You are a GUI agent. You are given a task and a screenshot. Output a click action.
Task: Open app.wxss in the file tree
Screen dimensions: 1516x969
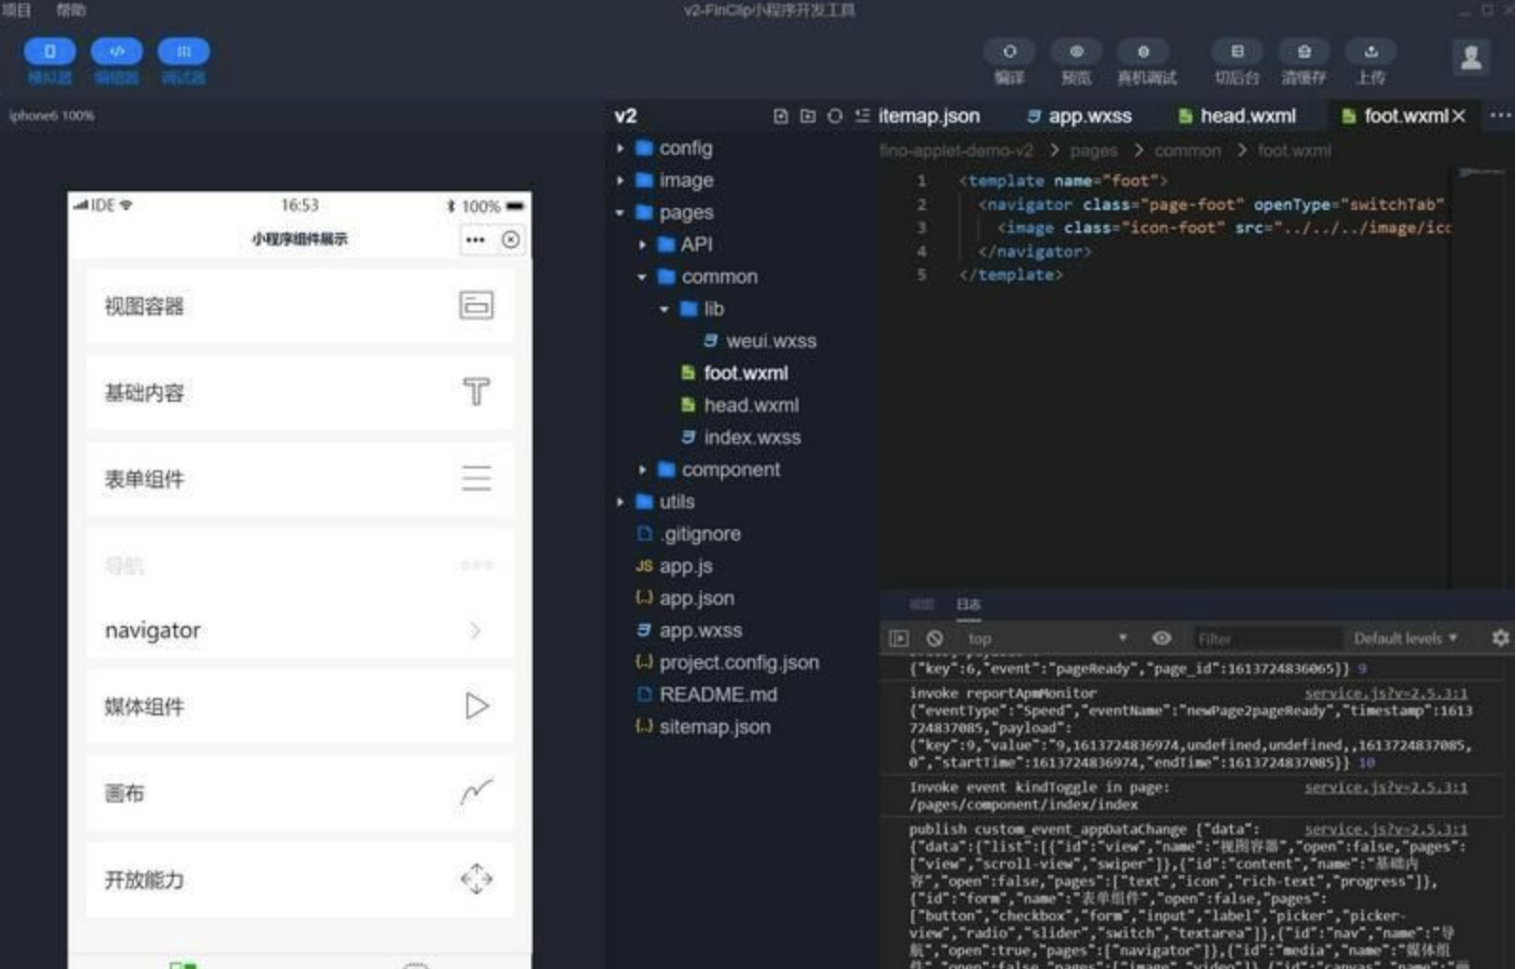pyautogui.click(x=690, y=631)
